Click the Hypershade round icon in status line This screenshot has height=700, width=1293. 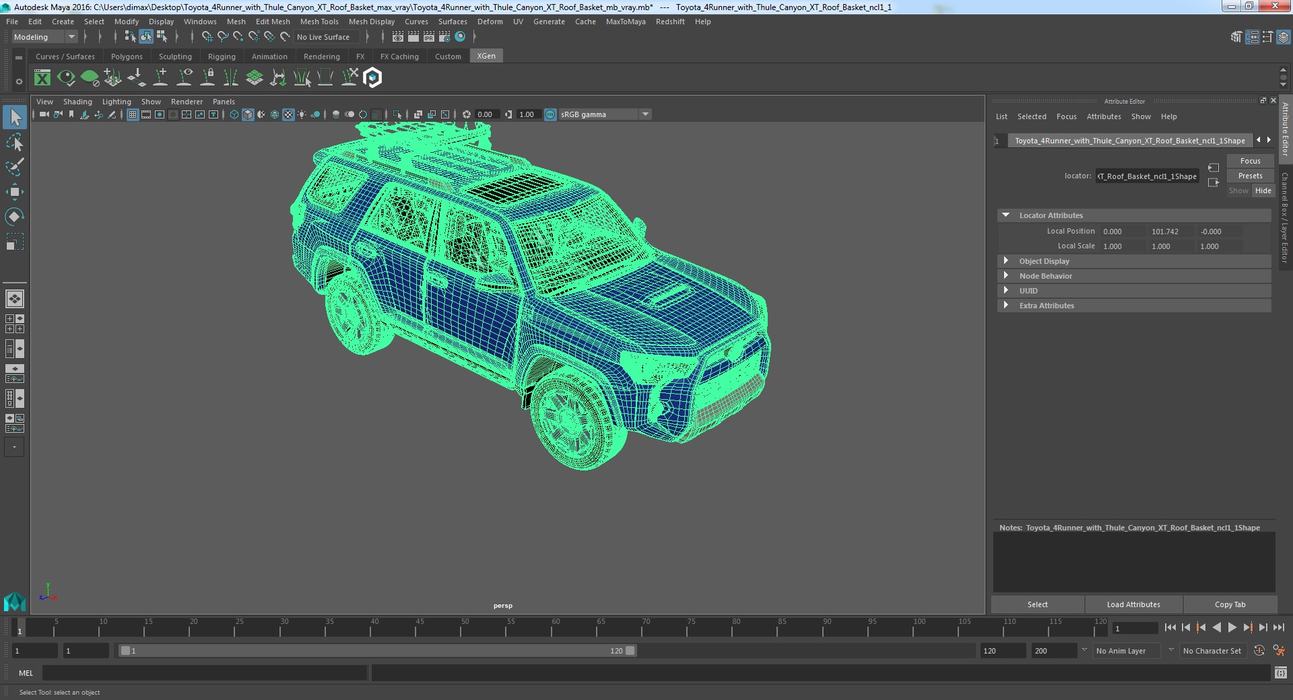(460, 37)
